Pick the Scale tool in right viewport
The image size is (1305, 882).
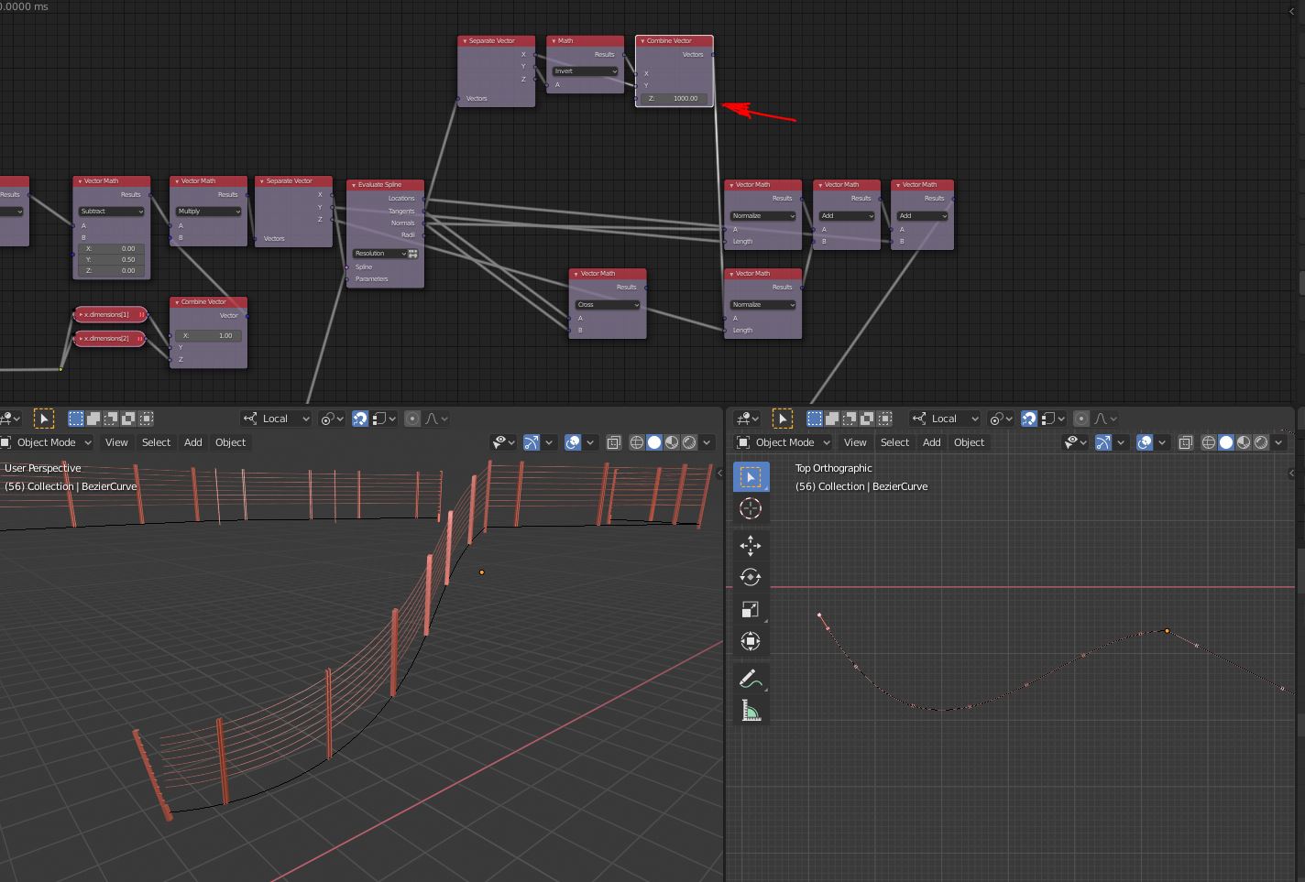tap(751, 610)
